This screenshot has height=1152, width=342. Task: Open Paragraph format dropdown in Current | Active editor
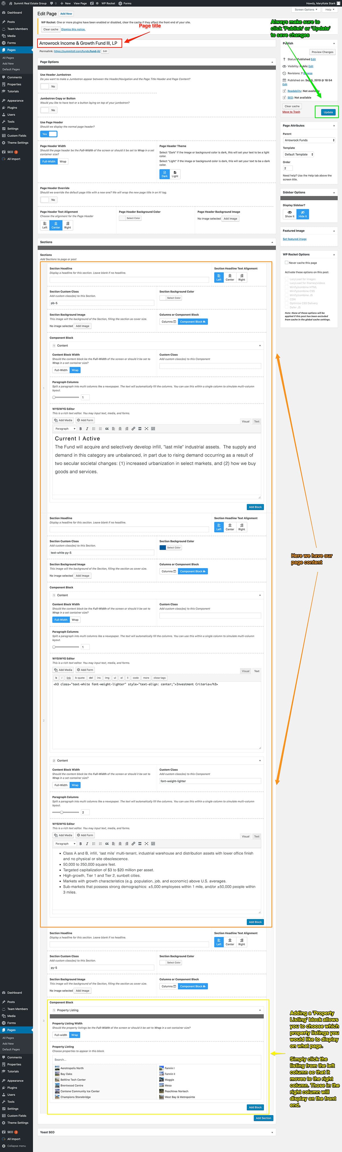click(65, 428)
